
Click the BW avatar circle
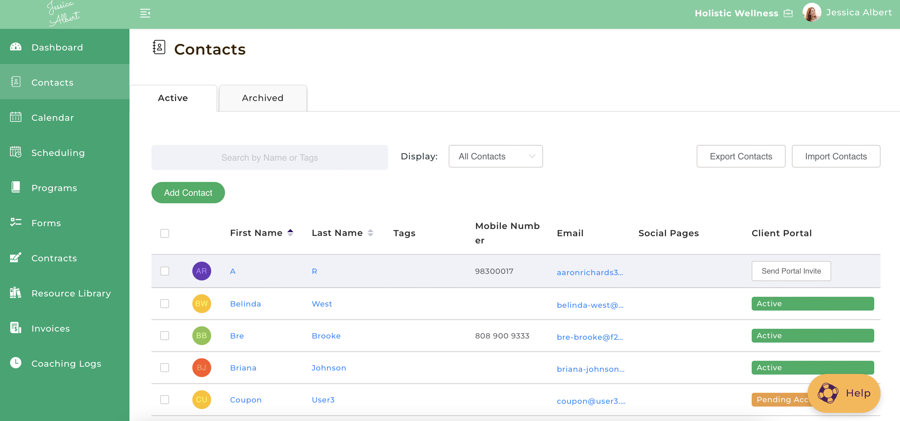click(202, 303)
